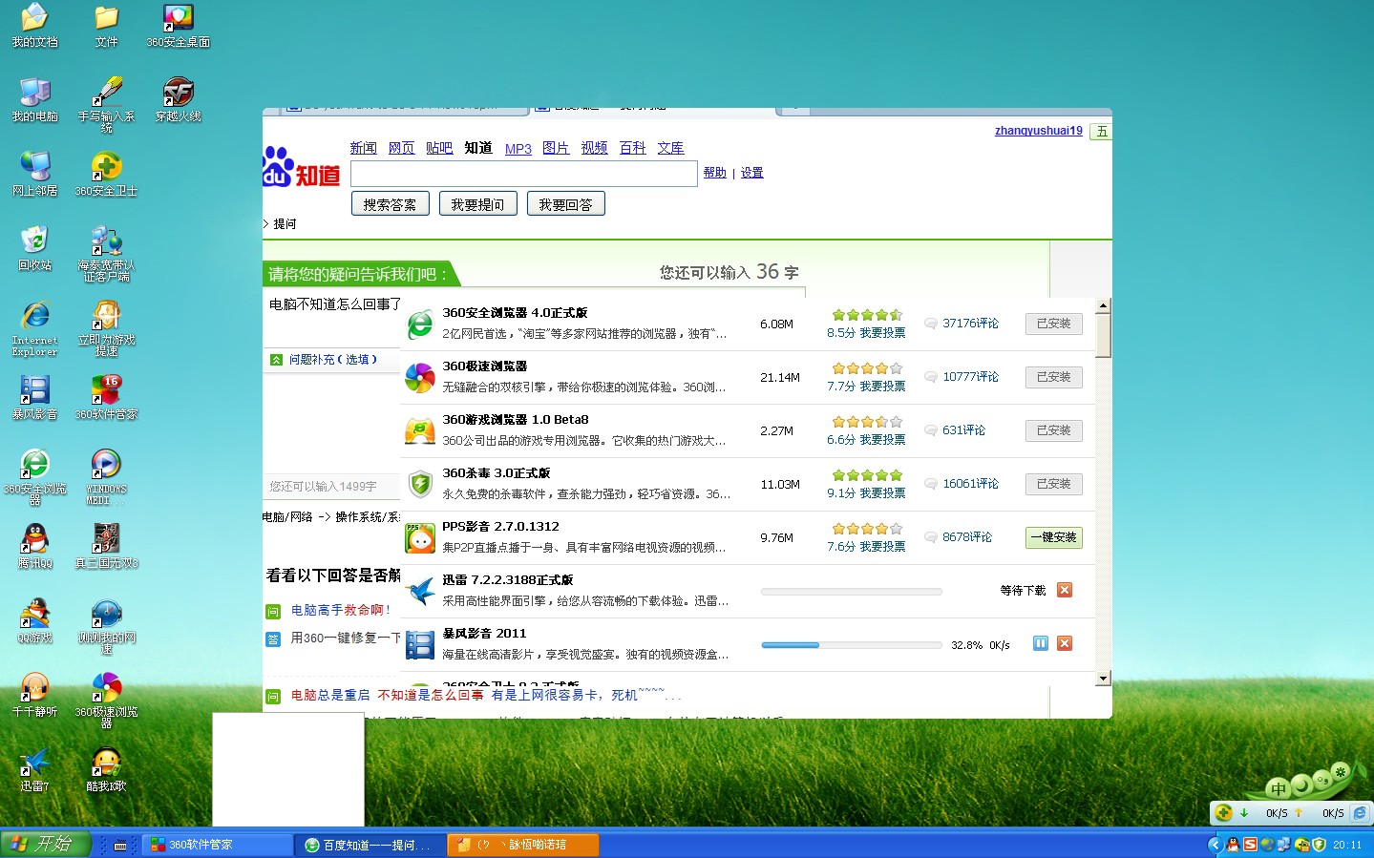Image resolution: width=1374 pixels, height=858 pixels.
Task: Click the QQ penguin tray icon
Action: [1233, 845]
